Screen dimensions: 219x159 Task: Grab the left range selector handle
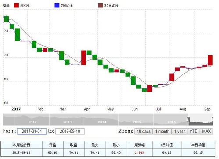click(x=188, y=119)
